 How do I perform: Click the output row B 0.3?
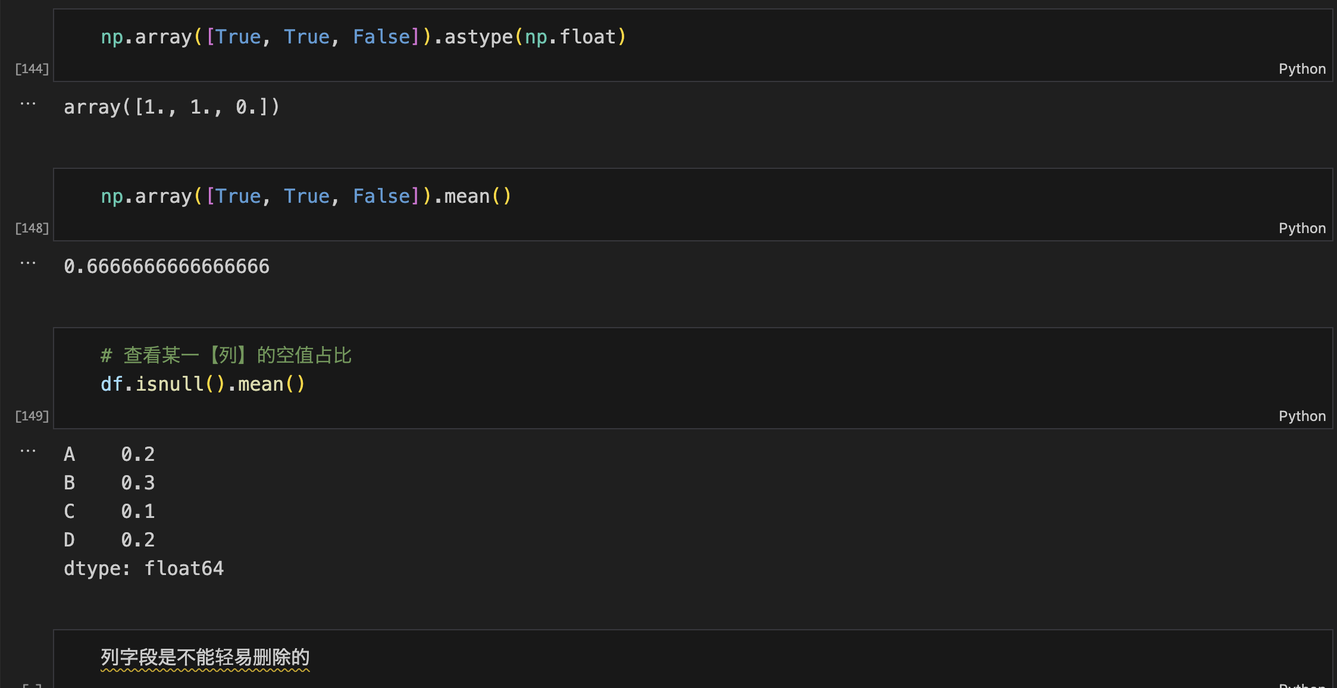point(109,483)
